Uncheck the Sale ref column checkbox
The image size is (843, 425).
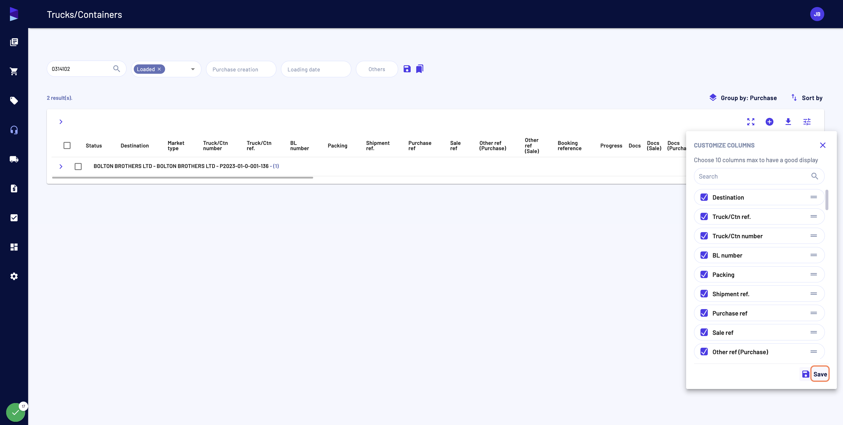(x=704, y=333)
